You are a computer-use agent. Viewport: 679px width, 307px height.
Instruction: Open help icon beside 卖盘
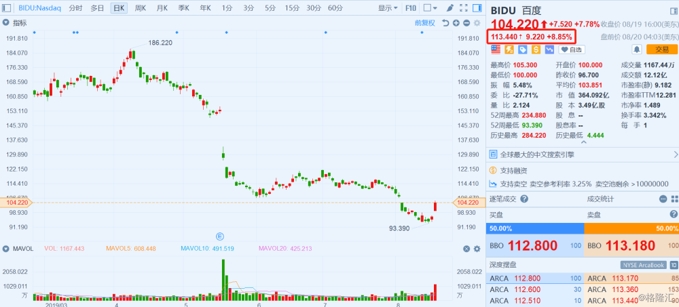click(674, 214)
